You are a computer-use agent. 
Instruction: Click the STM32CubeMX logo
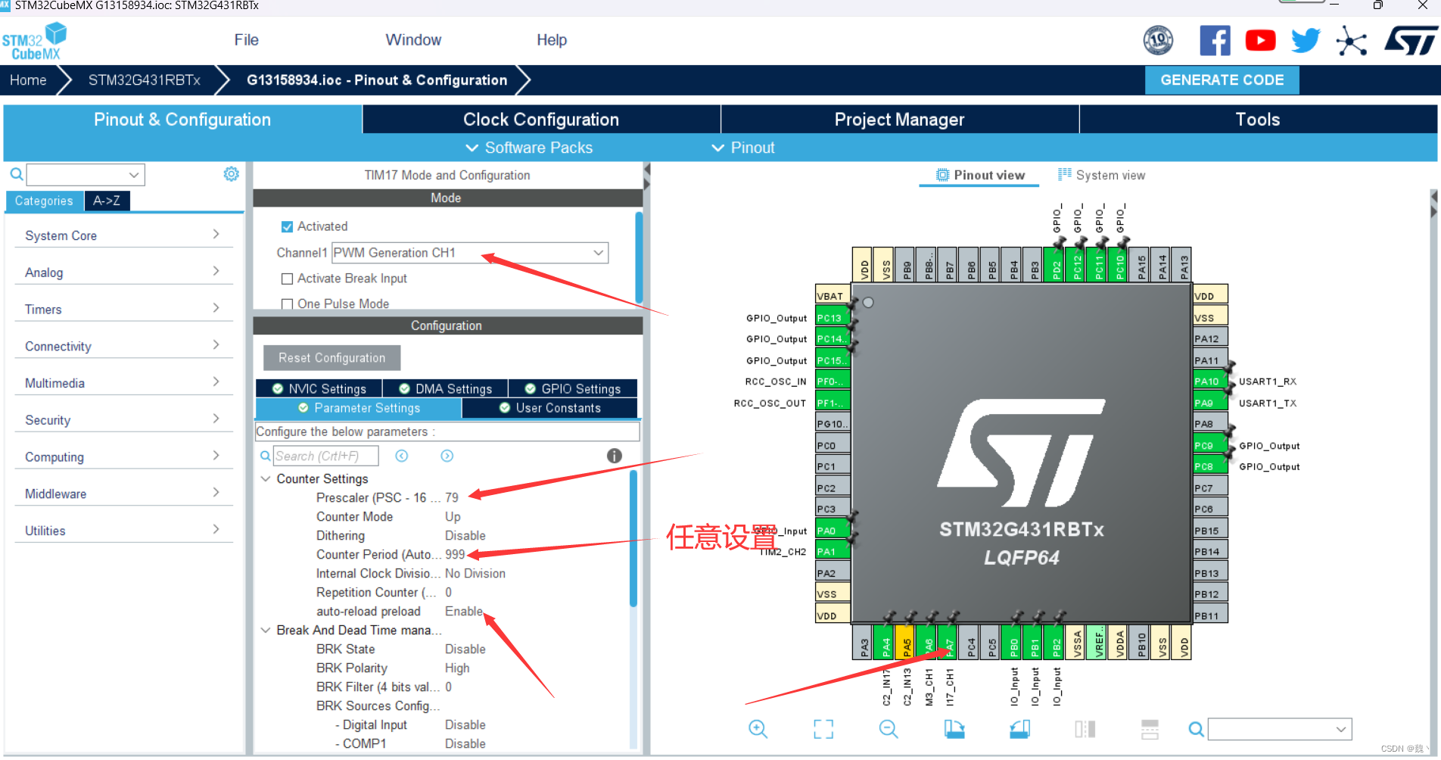[x=34, y=41]
